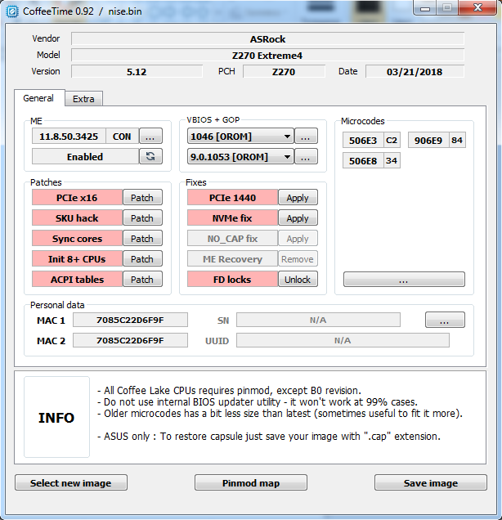Click the MAC 1 address field
The image size is (502, 520).
130,320
